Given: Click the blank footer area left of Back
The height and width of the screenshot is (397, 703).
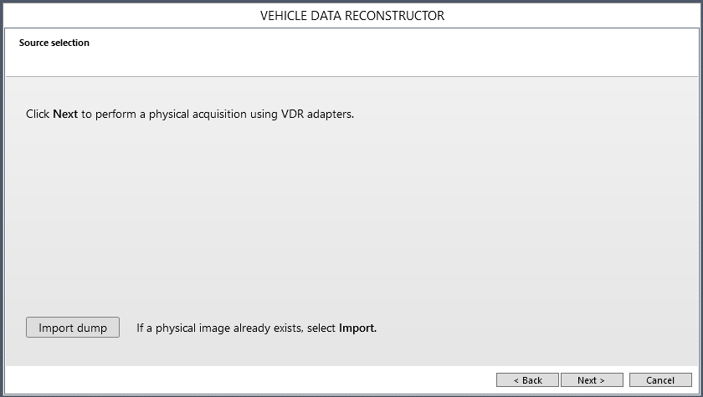Looking at the screenshot, I should (251, 380).
